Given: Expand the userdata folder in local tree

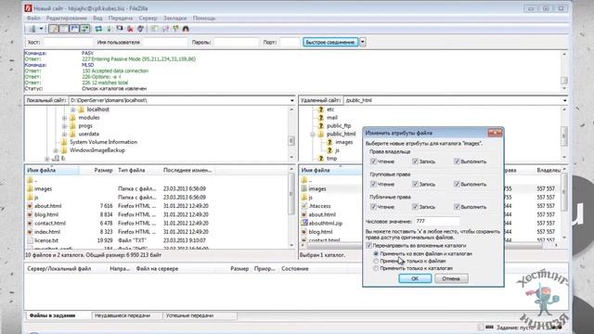Looking at the screenshot, I should [x=64, y=134].
